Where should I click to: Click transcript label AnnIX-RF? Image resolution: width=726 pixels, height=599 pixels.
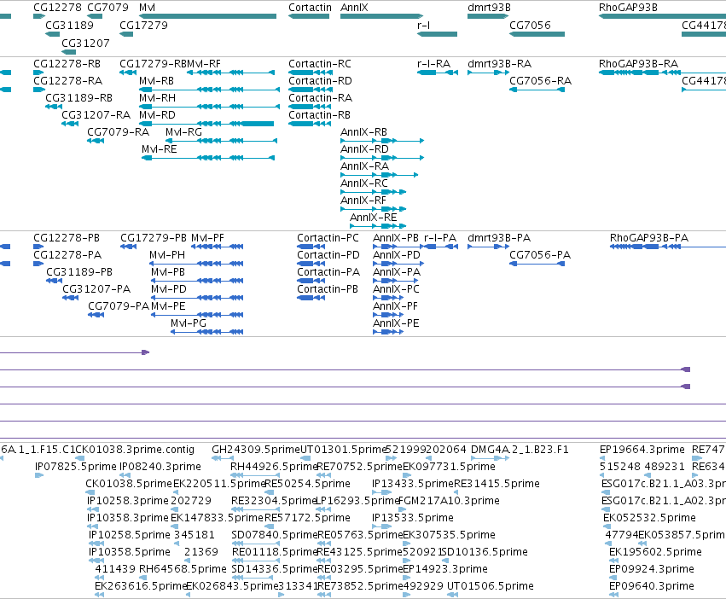pos(363,201)
